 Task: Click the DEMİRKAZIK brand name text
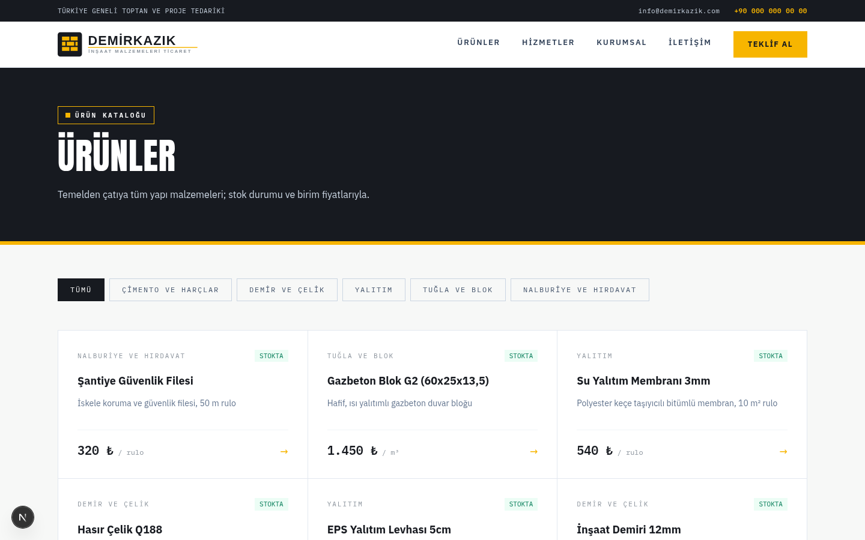132,40
